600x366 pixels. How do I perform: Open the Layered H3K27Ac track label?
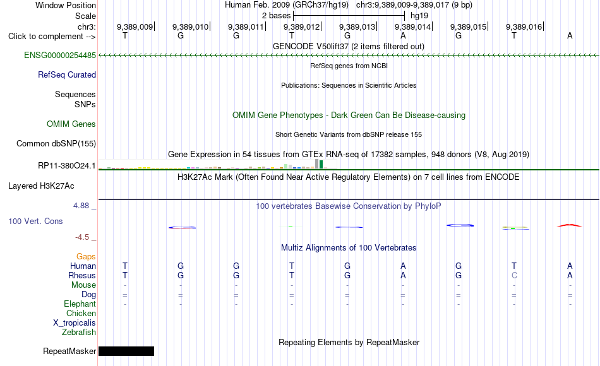pos(41,186)
